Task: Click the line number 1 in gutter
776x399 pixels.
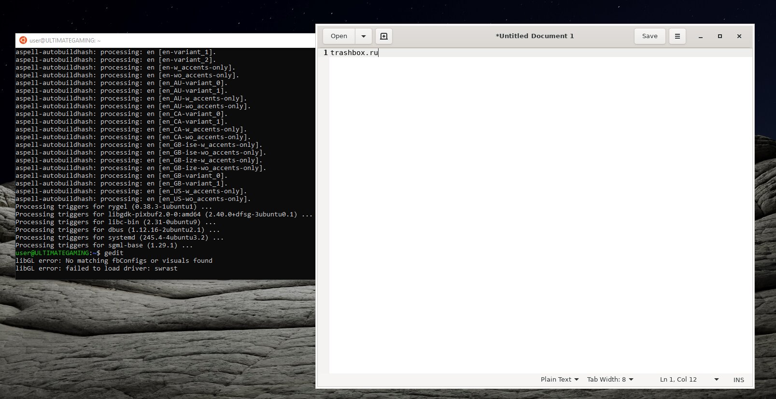Action: [325, 53]
